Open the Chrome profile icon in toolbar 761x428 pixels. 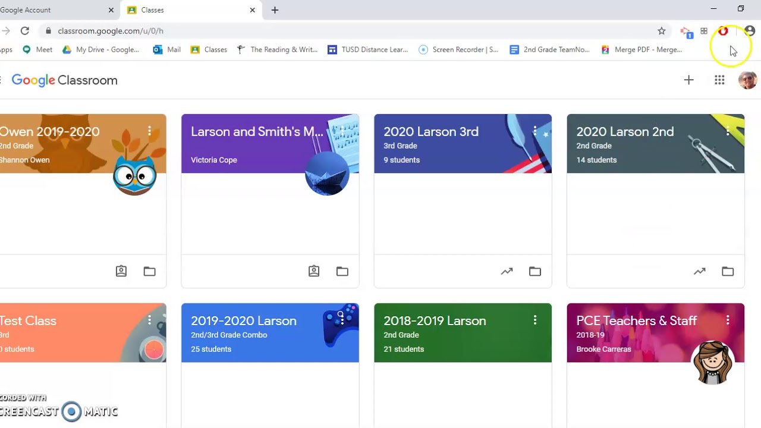[749, 31]
